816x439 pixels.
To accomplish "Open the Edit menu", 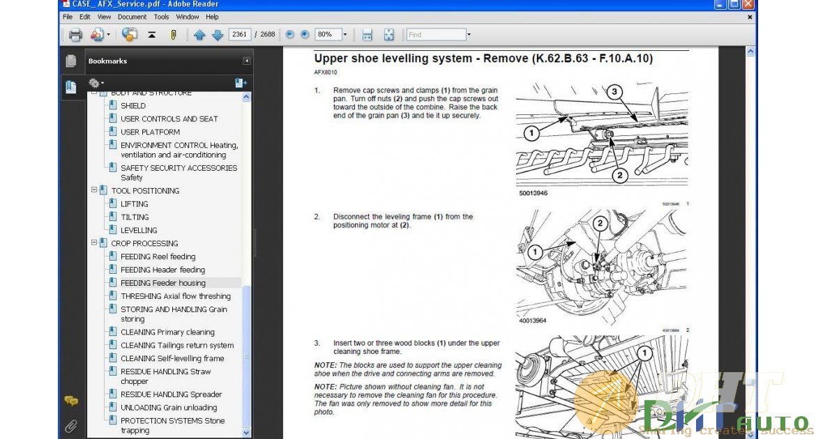I will tap(85, 17).
